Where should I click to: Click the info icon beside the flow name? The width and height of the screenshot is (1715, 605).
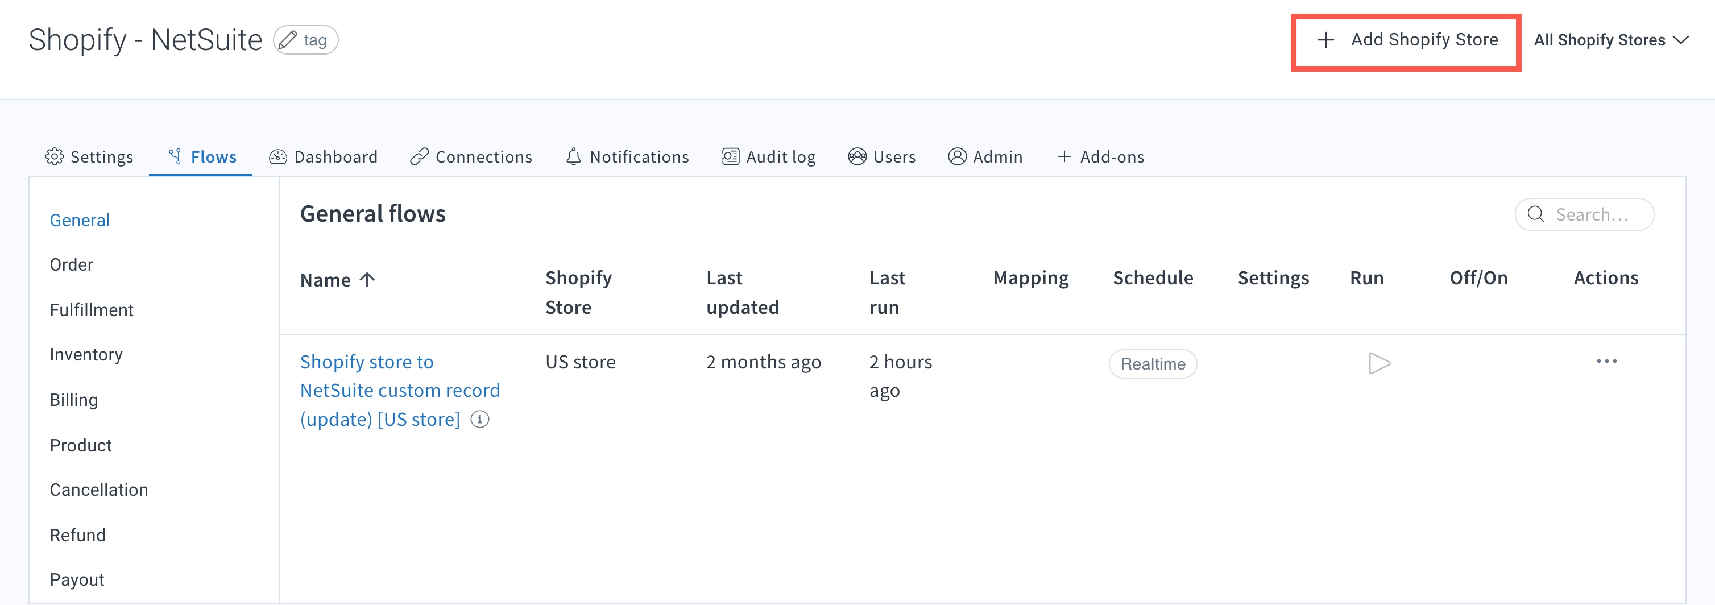coord(480,419)
